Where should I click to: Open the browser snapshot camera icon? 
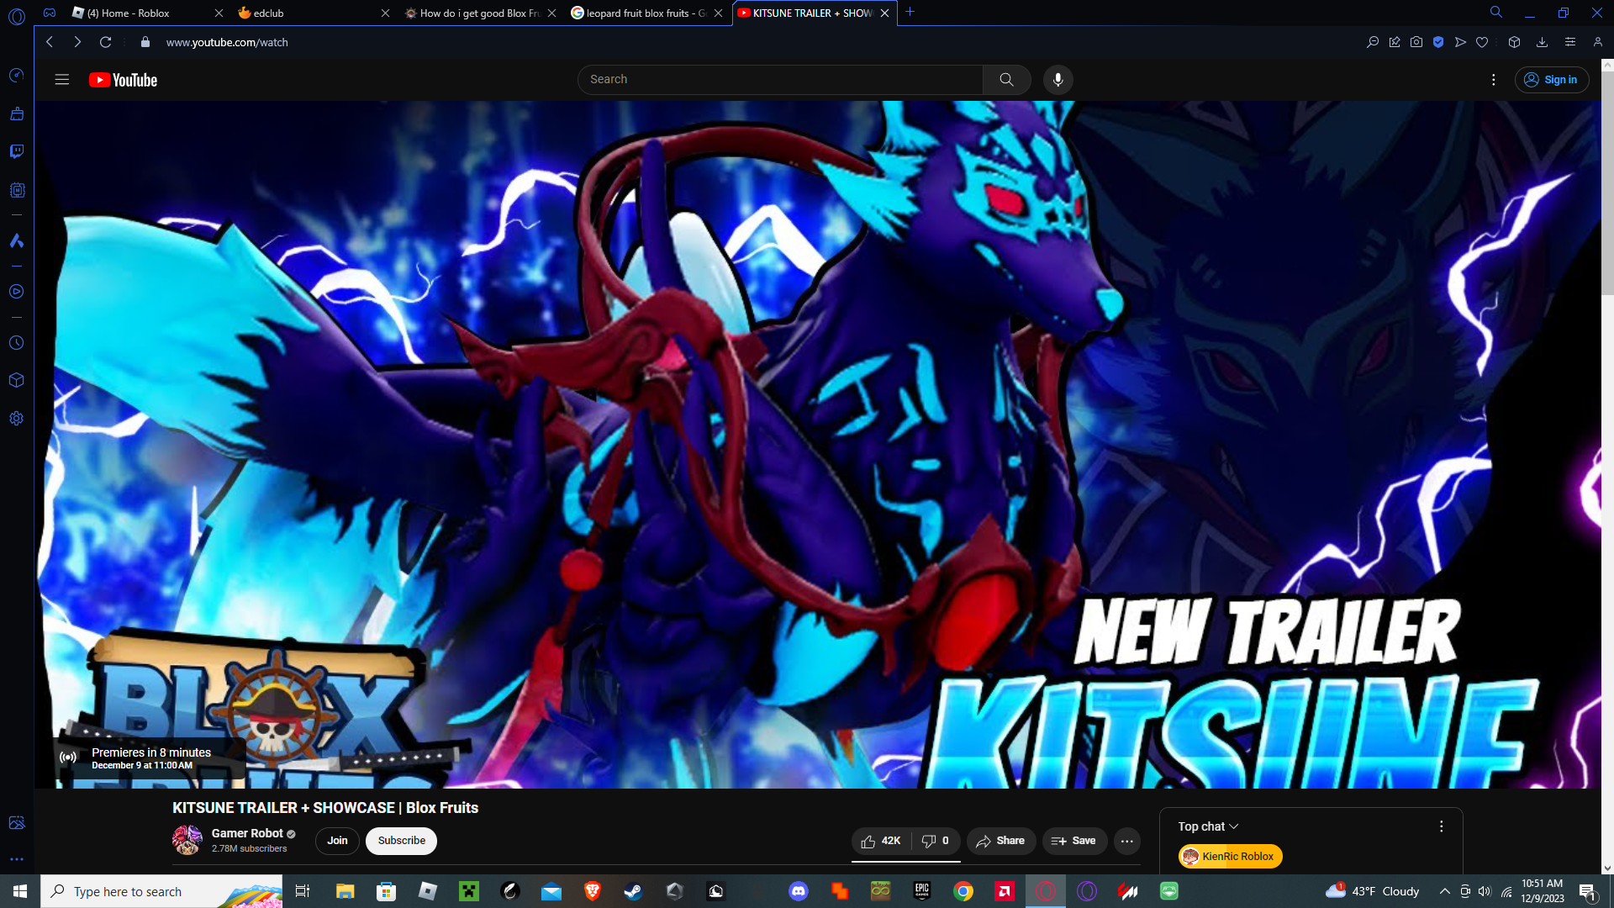(x=1416, y=42)
